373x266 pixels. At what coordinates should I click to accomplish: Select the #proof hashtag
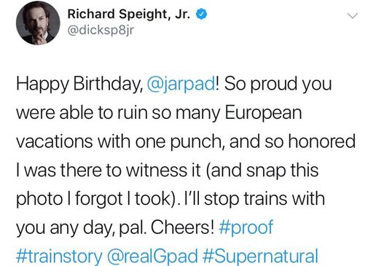246,228
